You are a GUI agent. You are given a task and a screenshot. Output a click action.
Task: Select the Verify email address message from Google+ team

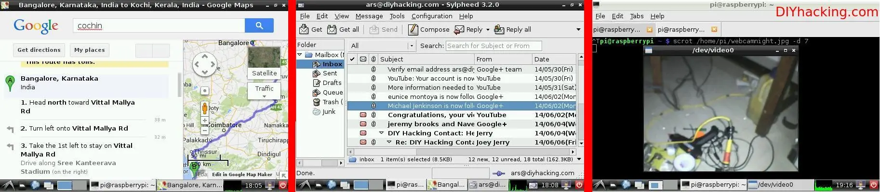(x=462, y=69)
